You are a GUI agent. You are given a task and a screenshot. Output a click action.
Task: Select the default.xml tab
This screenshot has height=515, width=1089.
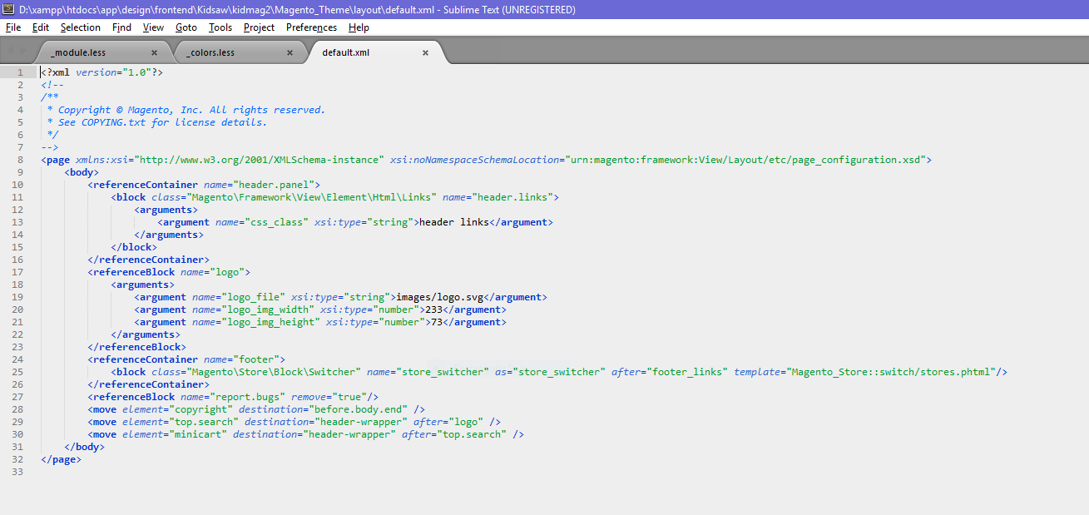point(345,52)
